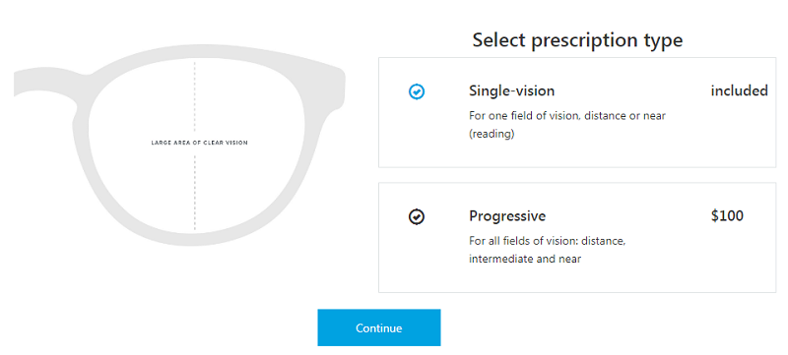Click the Progressive description "For all fields of vision"

coord(524,241)
